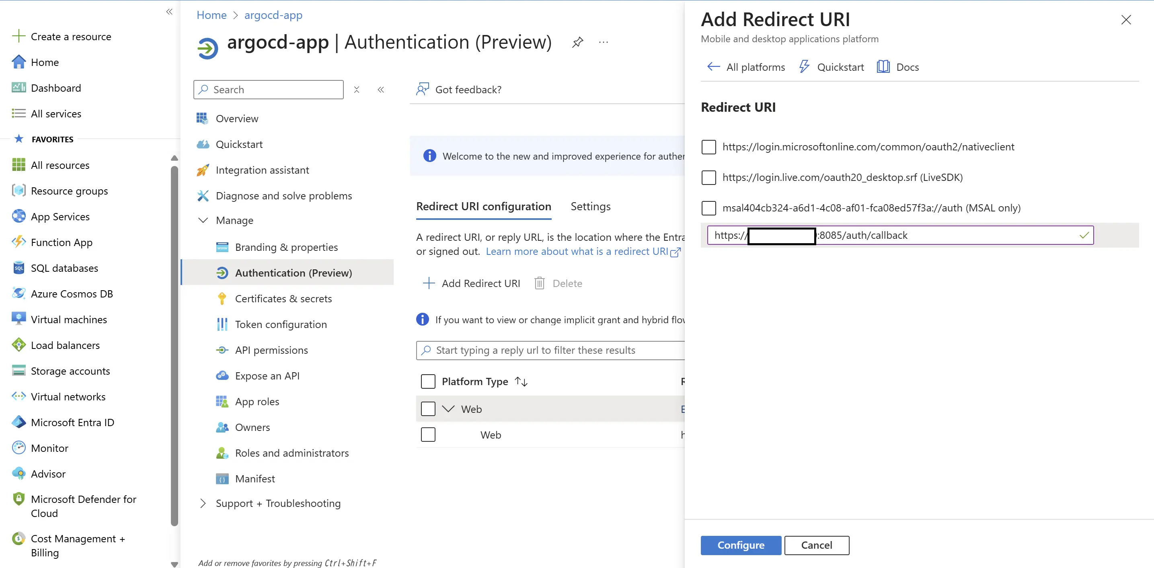The height and width of the screenshot is (568, 1154).
Task: Check the msal auth (MSAL only) checkbox
Action: click(x=708, y=207)
